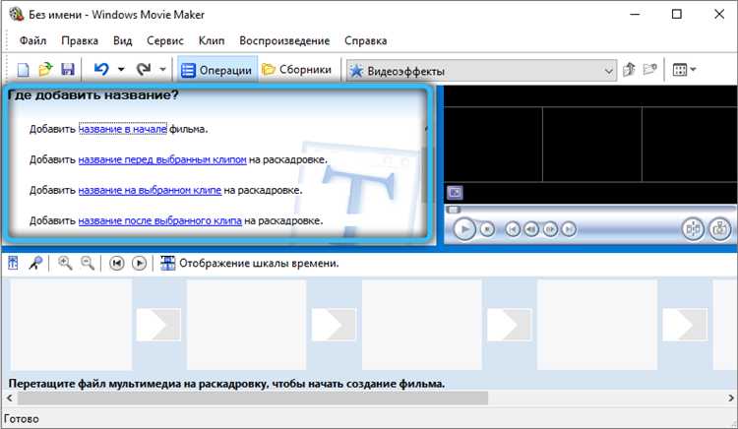Click the preview seek bar slider
This screenshot has height=429, width=738.
[454, 210]
